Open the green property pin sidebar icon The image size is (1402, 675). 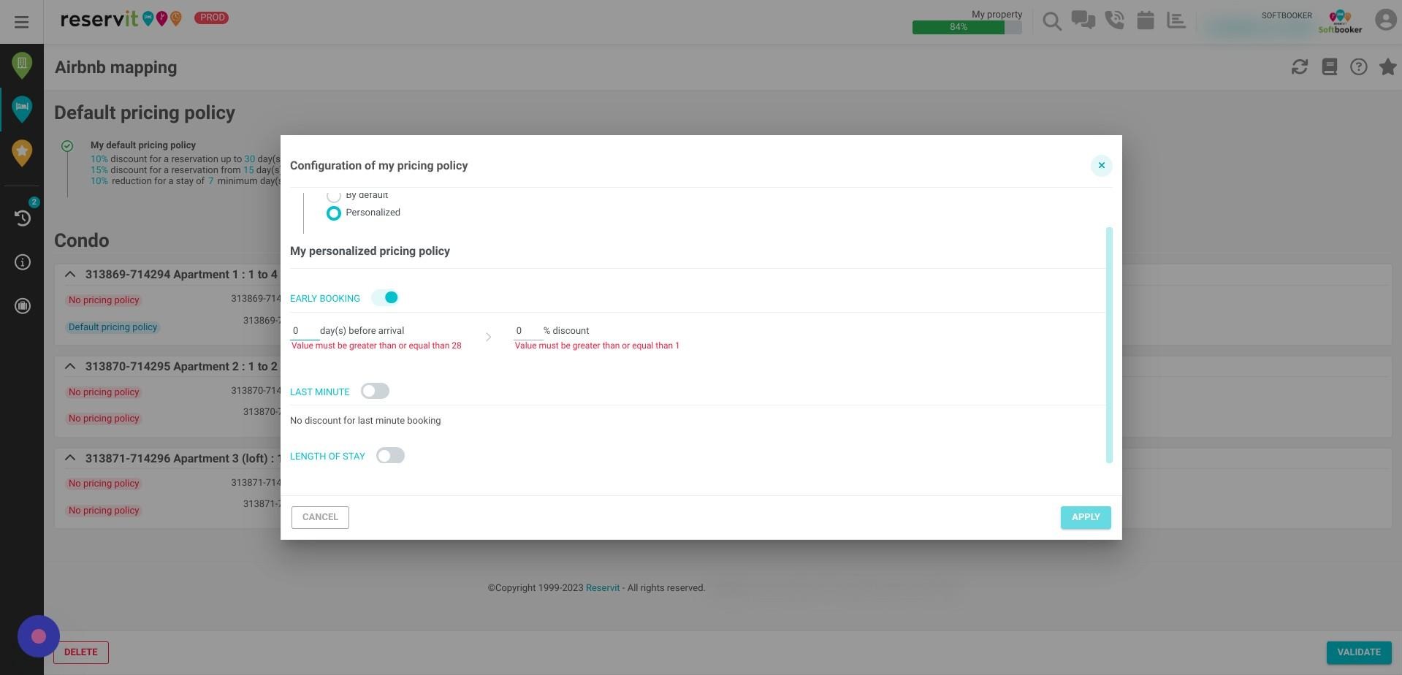pos(22,66)
